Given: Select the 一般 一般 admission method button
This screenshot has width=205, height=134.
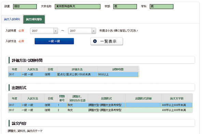Looking at the screenshot, I should click(54, 41).
